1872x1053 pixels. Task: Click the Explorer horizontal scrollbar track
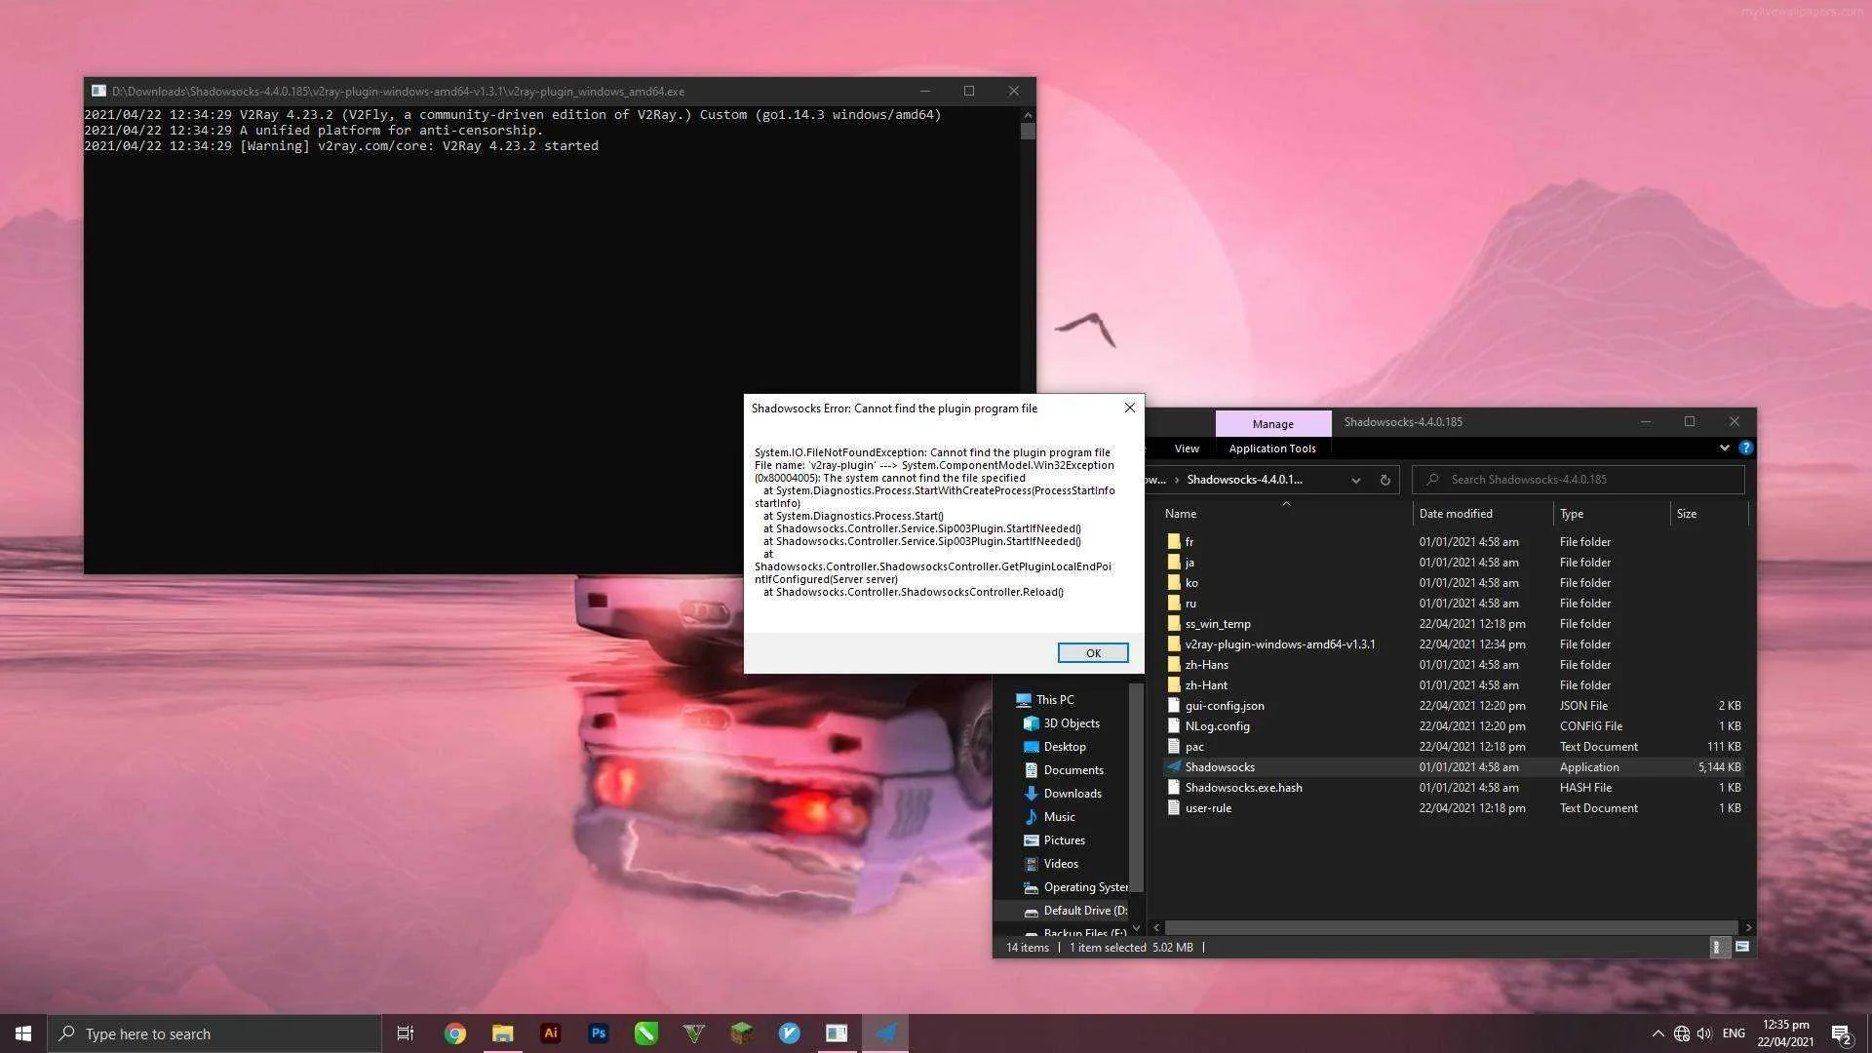click(1451, 928)
